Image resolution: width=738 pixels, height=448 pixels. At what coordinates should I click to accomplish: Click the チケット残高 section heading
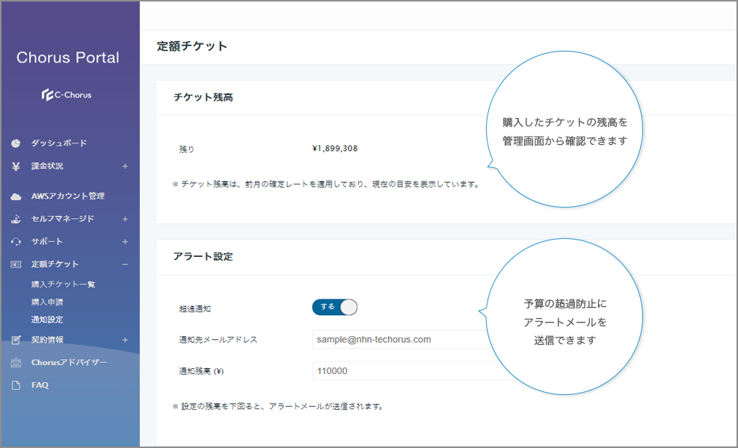[x=203, y=97]
